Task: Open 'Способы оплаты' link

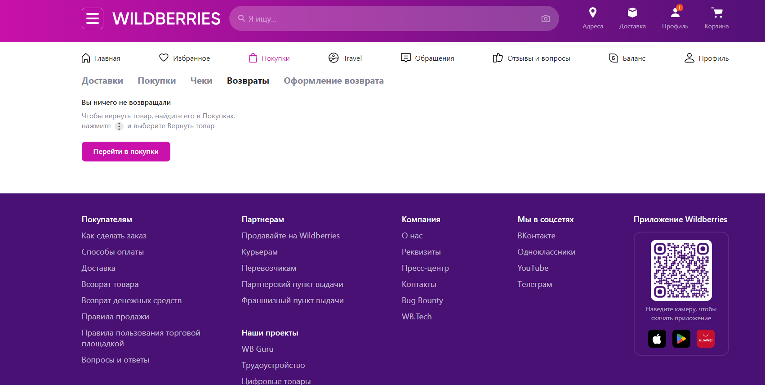Action: [x=113, y=252]
